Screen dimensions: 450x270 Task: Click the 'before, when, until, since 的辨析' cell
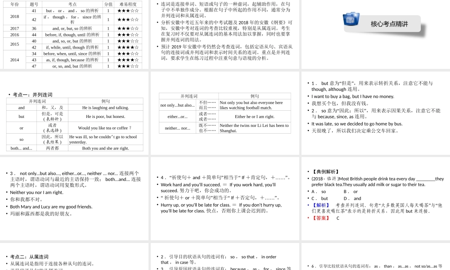[72, 54]
